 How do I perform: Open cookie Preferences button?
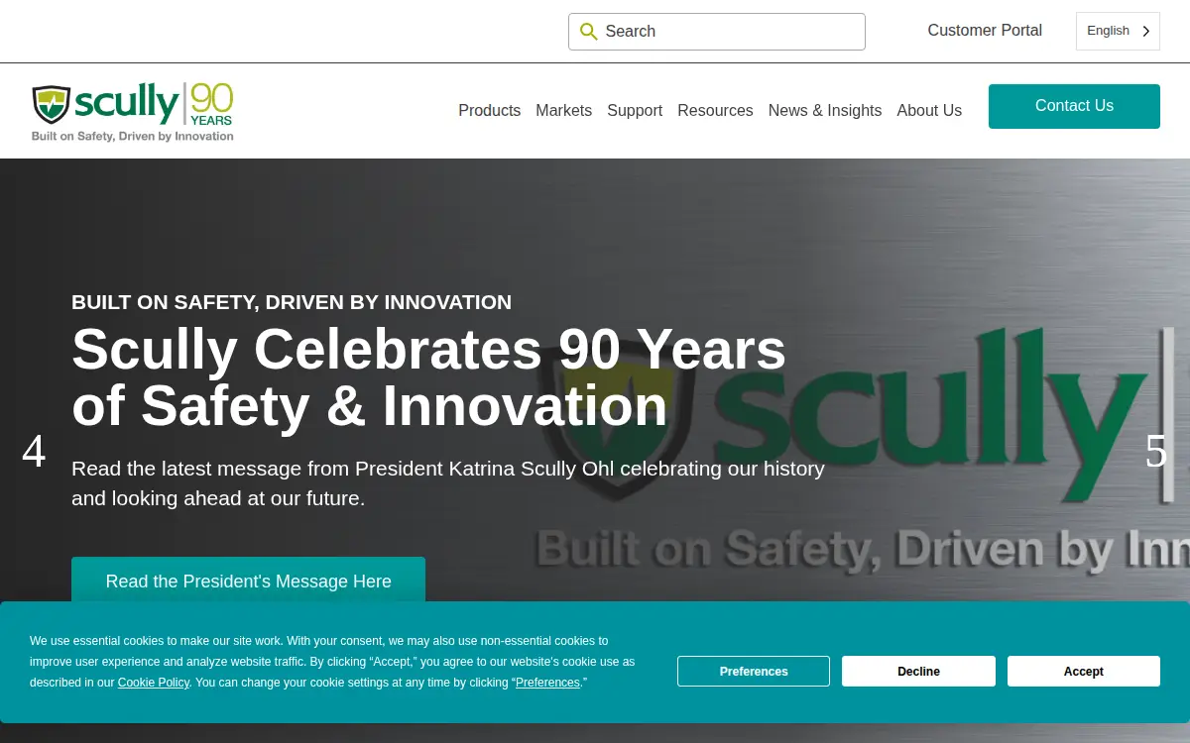(x=754, y=672)
